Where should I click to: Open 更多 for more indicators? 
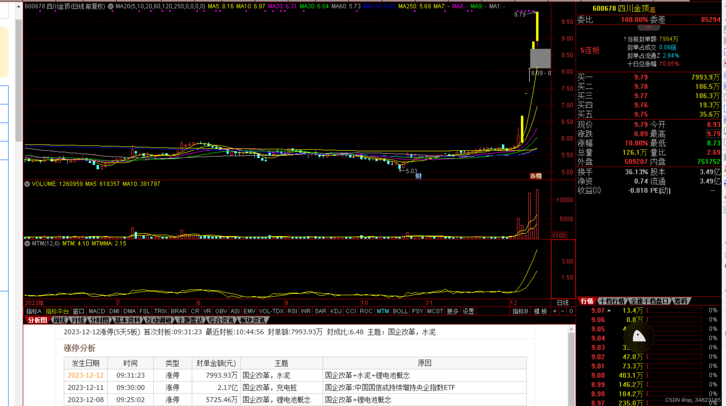(x=453, y=311)
